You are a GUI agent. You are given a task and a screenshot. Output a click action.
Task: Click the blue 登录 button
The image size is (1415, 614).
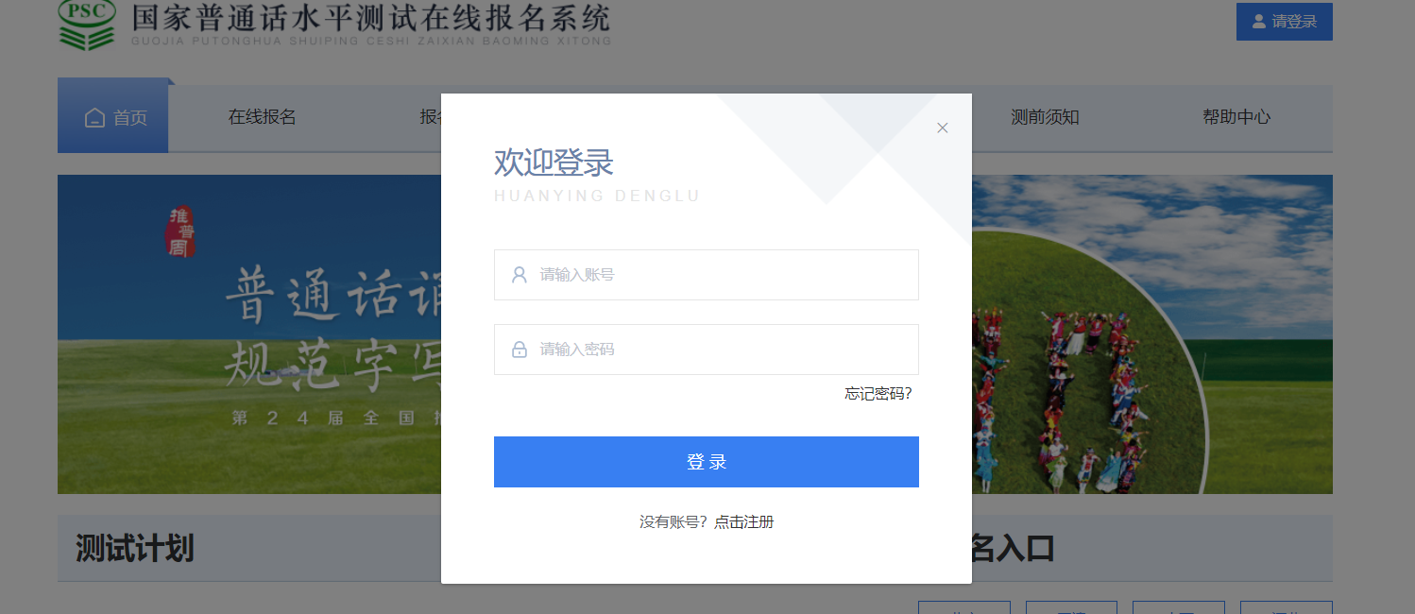(x=706, y=462)
